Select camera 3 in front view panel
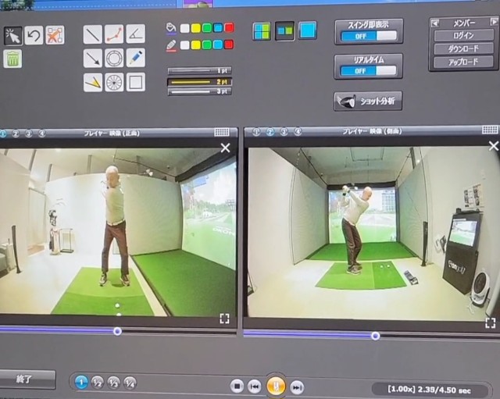500x399 pixels. coord(29,134)
